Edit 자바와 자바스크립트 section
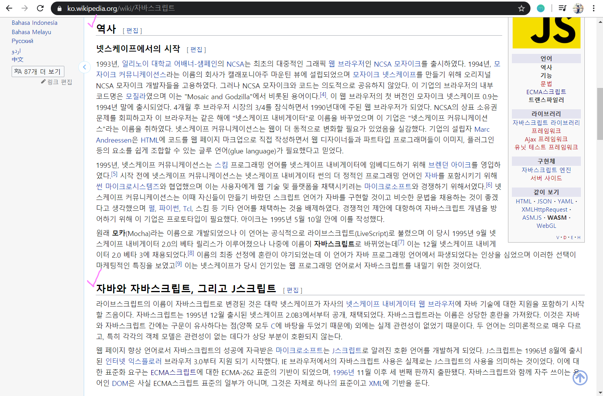 click(292, 290)
